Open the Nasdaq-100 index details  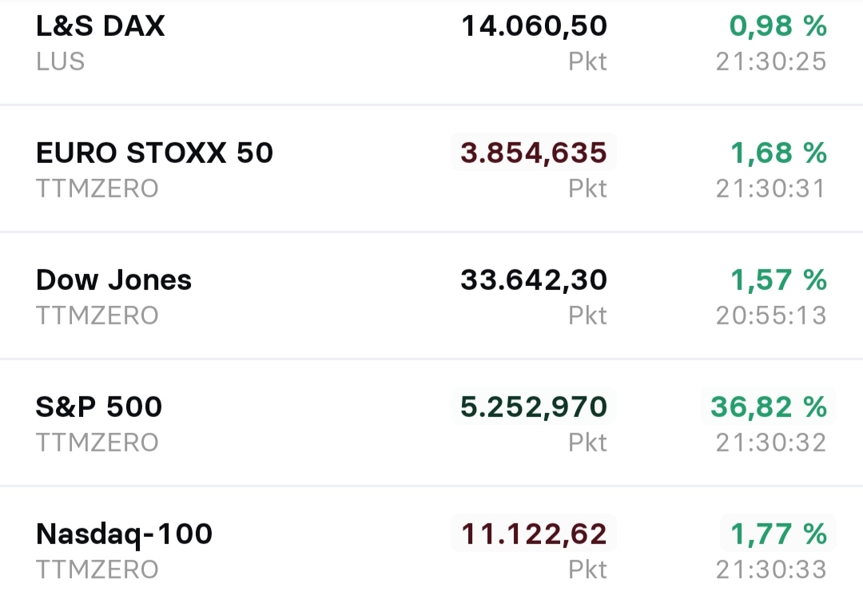(x=126, y=533)
